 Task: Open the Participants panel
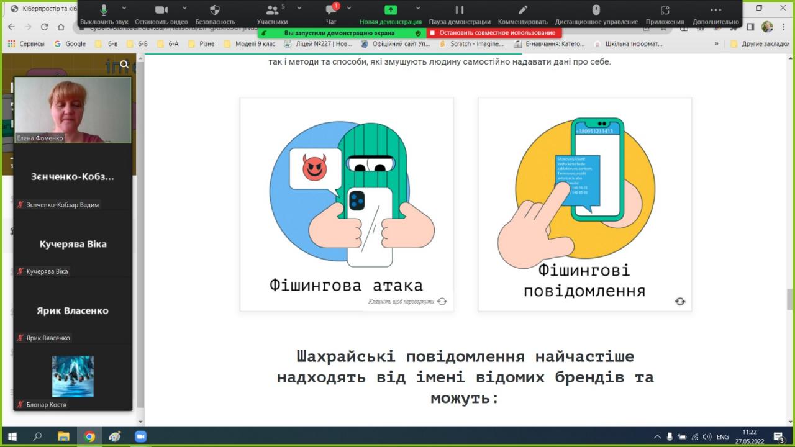tap(272, 11)
